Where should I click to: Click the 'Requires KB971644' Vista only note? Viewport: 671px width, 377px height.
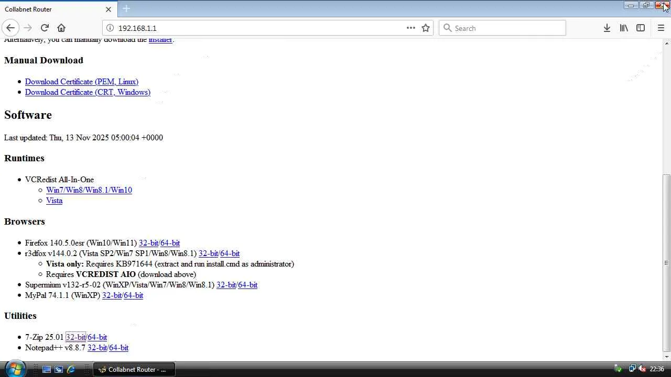coord(170,264)
